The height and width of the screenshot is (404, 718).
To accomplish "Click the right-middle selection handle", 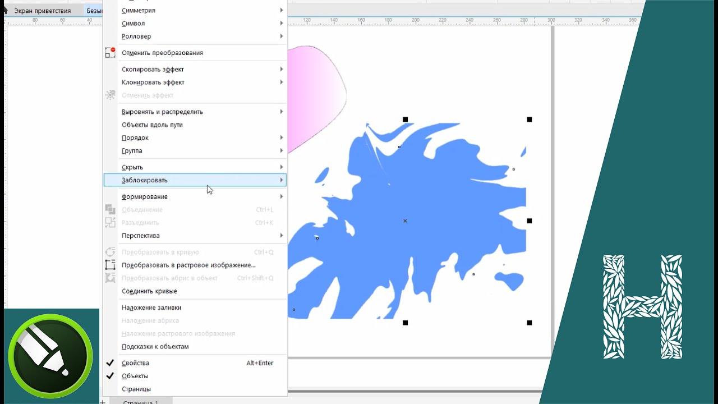I will [x=529, y=221].
